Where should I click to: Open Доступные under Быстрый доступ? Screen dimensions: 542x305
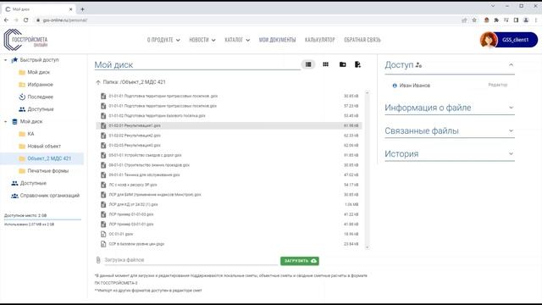[x=41, y=109]
